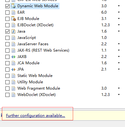Click the JavaServer Faces document icon
Viewport: 125px width, 127px height.
[13, 44]
